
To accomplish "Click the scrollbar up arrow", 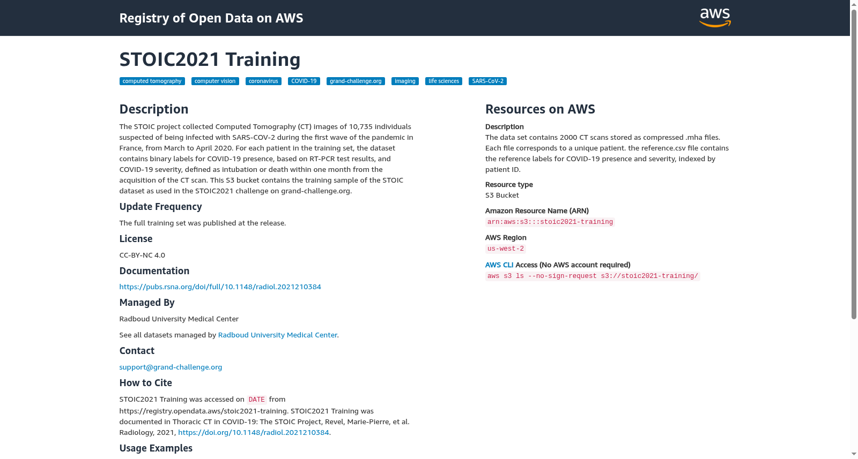I will tap(854, 4).
